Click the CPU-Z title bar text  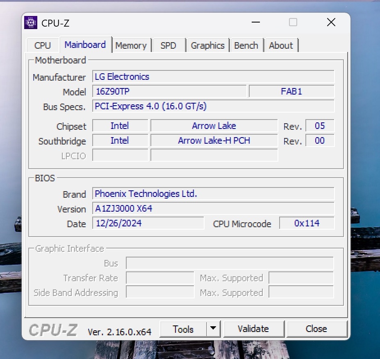[x=55, y=23]
